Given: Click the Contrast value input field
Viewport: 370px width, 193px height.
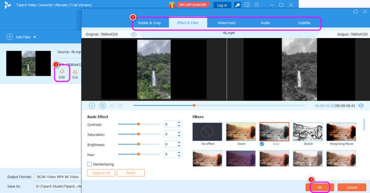Looking at the screenshot, I should 170,124.
